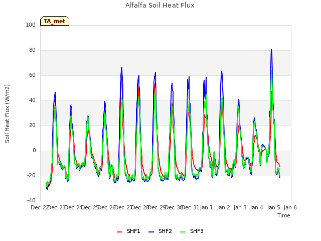Click the x-axis label Jan 2
Image resolution: width=321 pixels, height=241 pixels.
(x=224, y=207)
